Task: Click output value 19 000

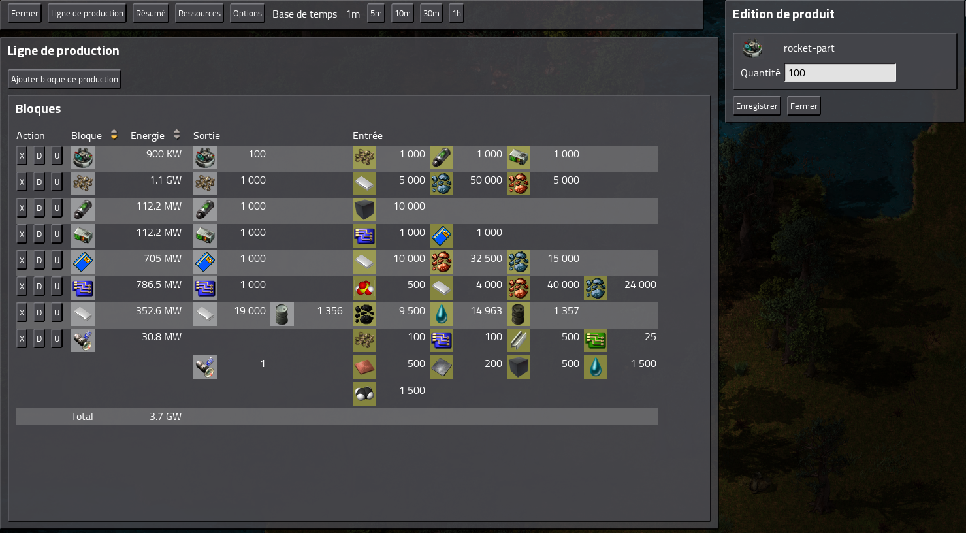Action: (x=250, y=311)
